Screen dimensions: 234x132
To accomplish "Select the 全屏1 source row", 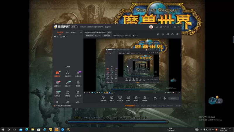I will (68, 36).
